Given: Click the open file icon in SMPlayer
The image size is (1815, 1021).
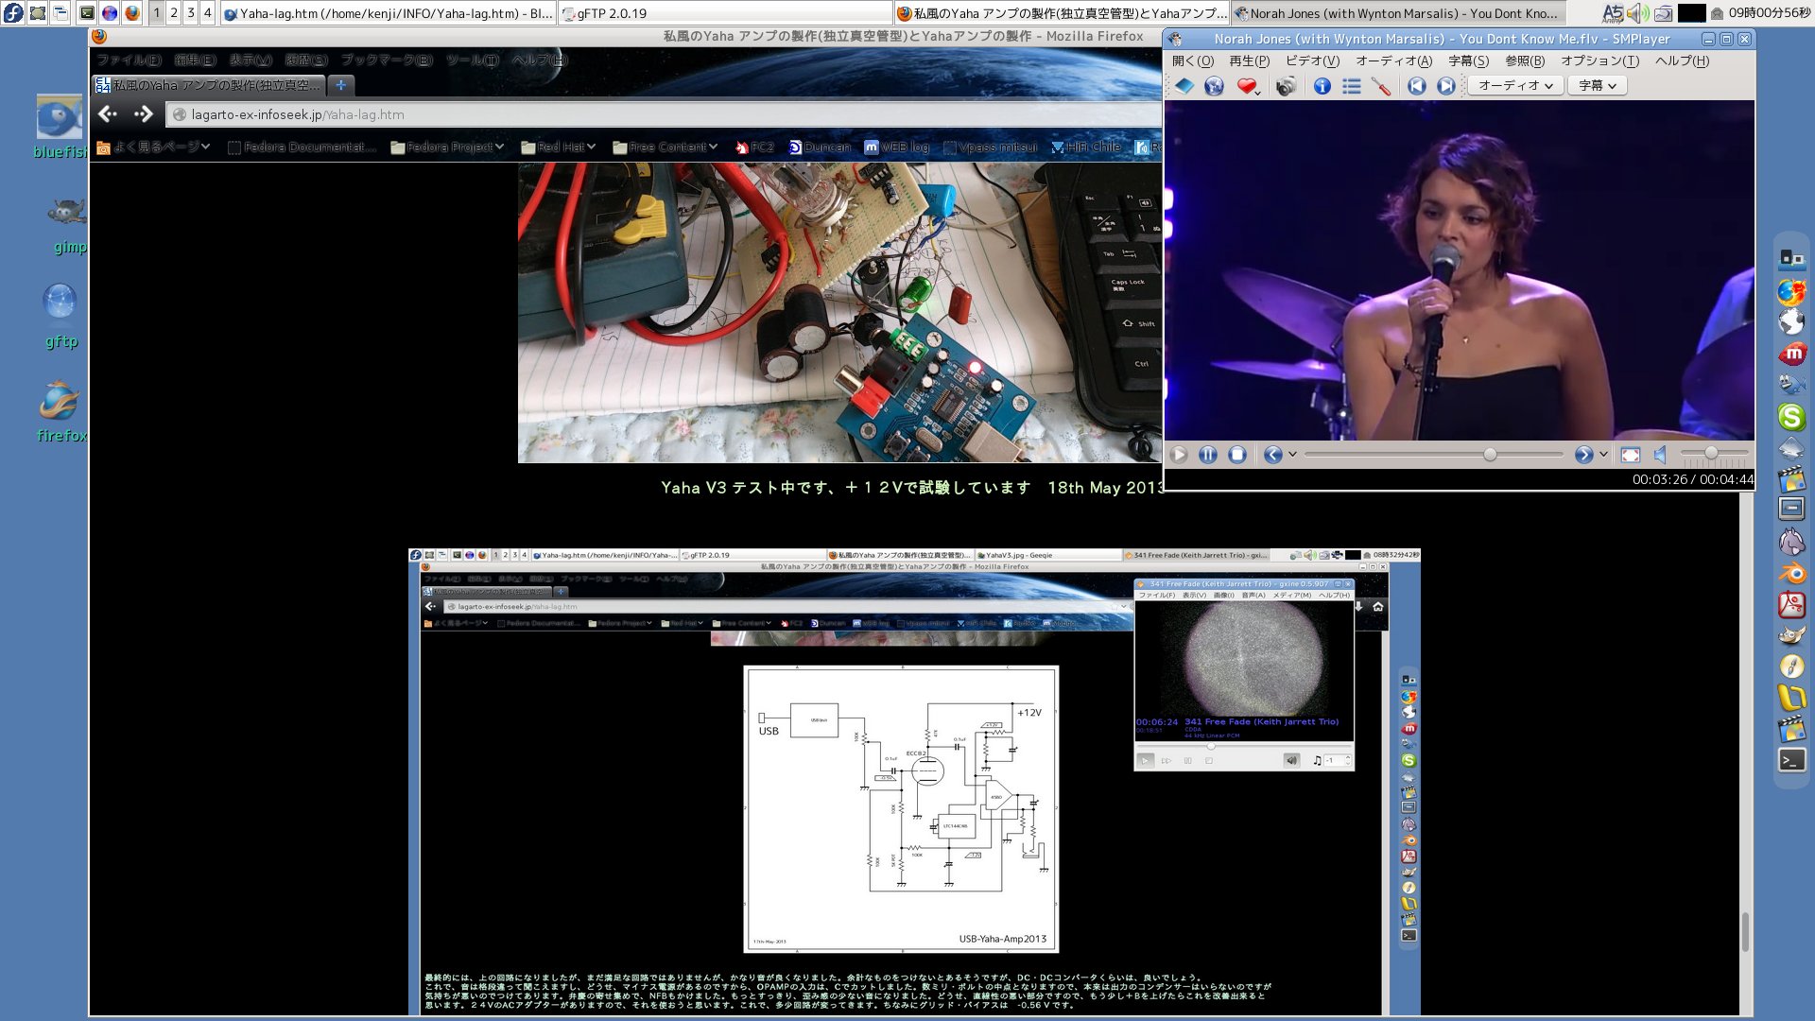Looking at the screenshot, I should (1184, 86).
